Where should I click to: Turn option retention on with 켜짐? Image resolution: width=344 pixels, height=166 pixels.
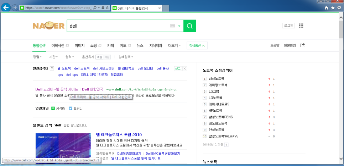tap(107, 57)
